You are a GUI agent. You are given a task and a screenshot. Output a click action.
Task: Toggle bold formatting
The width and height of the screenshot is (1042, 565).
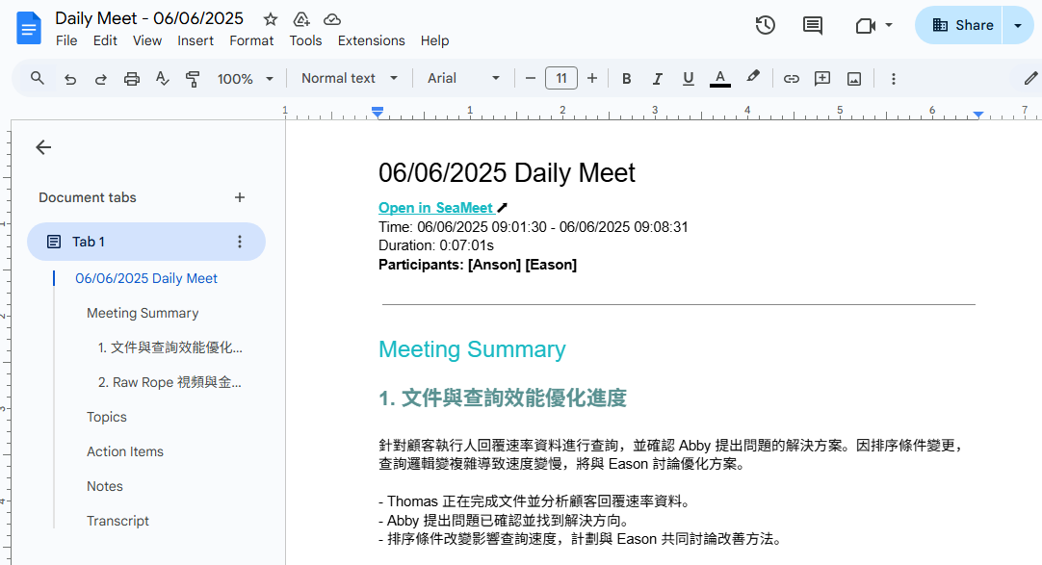pos(627,78)
